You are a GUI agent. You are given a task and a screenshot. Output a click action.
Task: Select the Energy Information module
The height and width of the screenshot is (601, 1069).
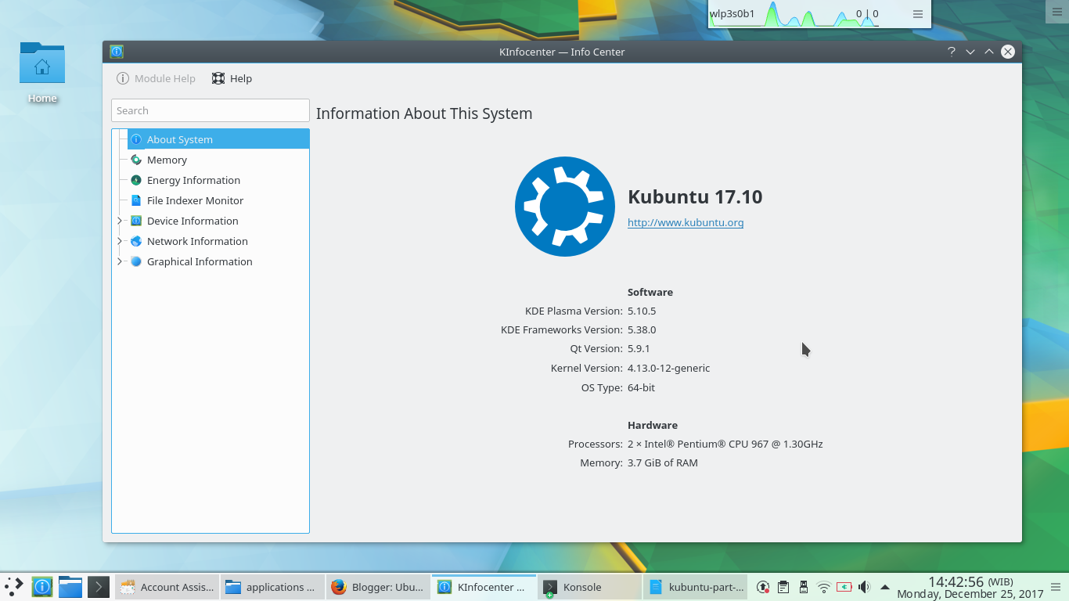point(193,180)
